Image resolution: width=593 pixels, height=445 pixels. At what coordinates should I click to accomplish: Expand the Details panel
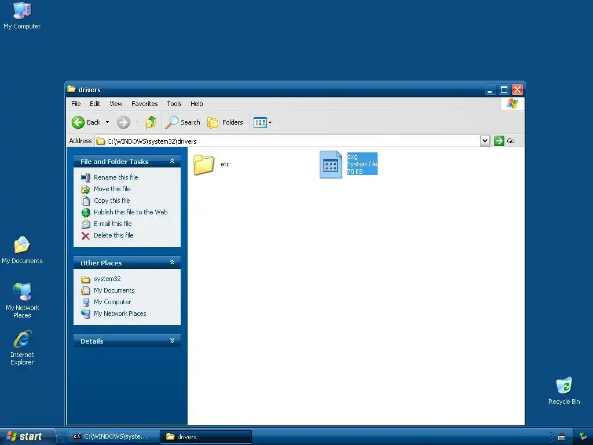tap(172, 341)
